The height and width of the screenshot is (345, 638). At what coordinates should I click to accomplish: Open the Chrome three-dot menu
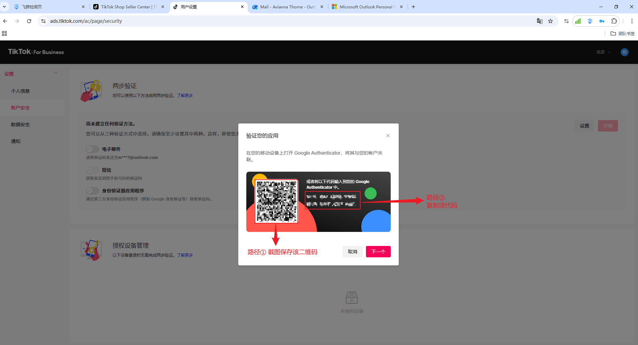click(x=632, y=21)
